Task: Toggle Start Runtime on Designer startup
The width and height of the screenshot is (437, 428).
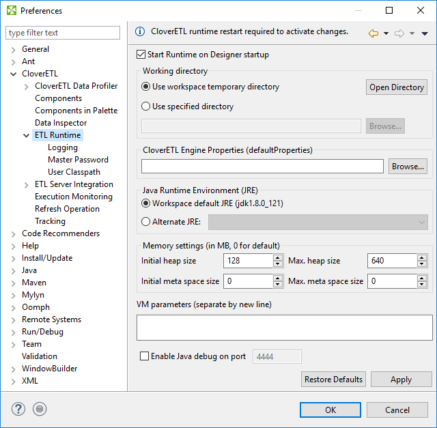Action: coord(141,55)
